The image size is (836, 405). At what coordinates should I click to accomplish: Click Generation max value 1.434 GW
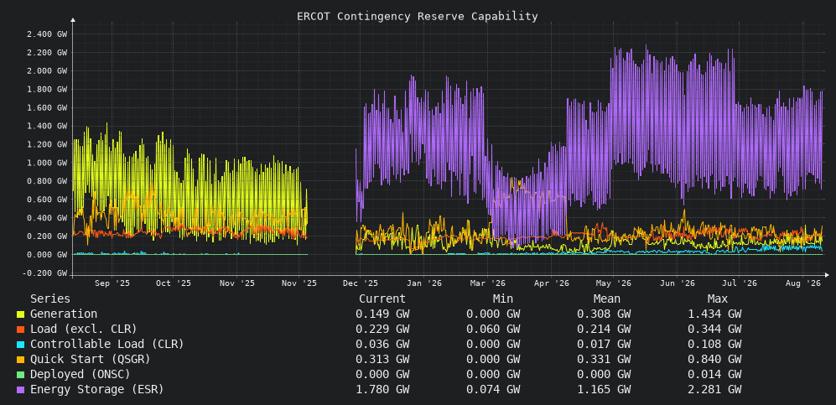tap(714, 314)
